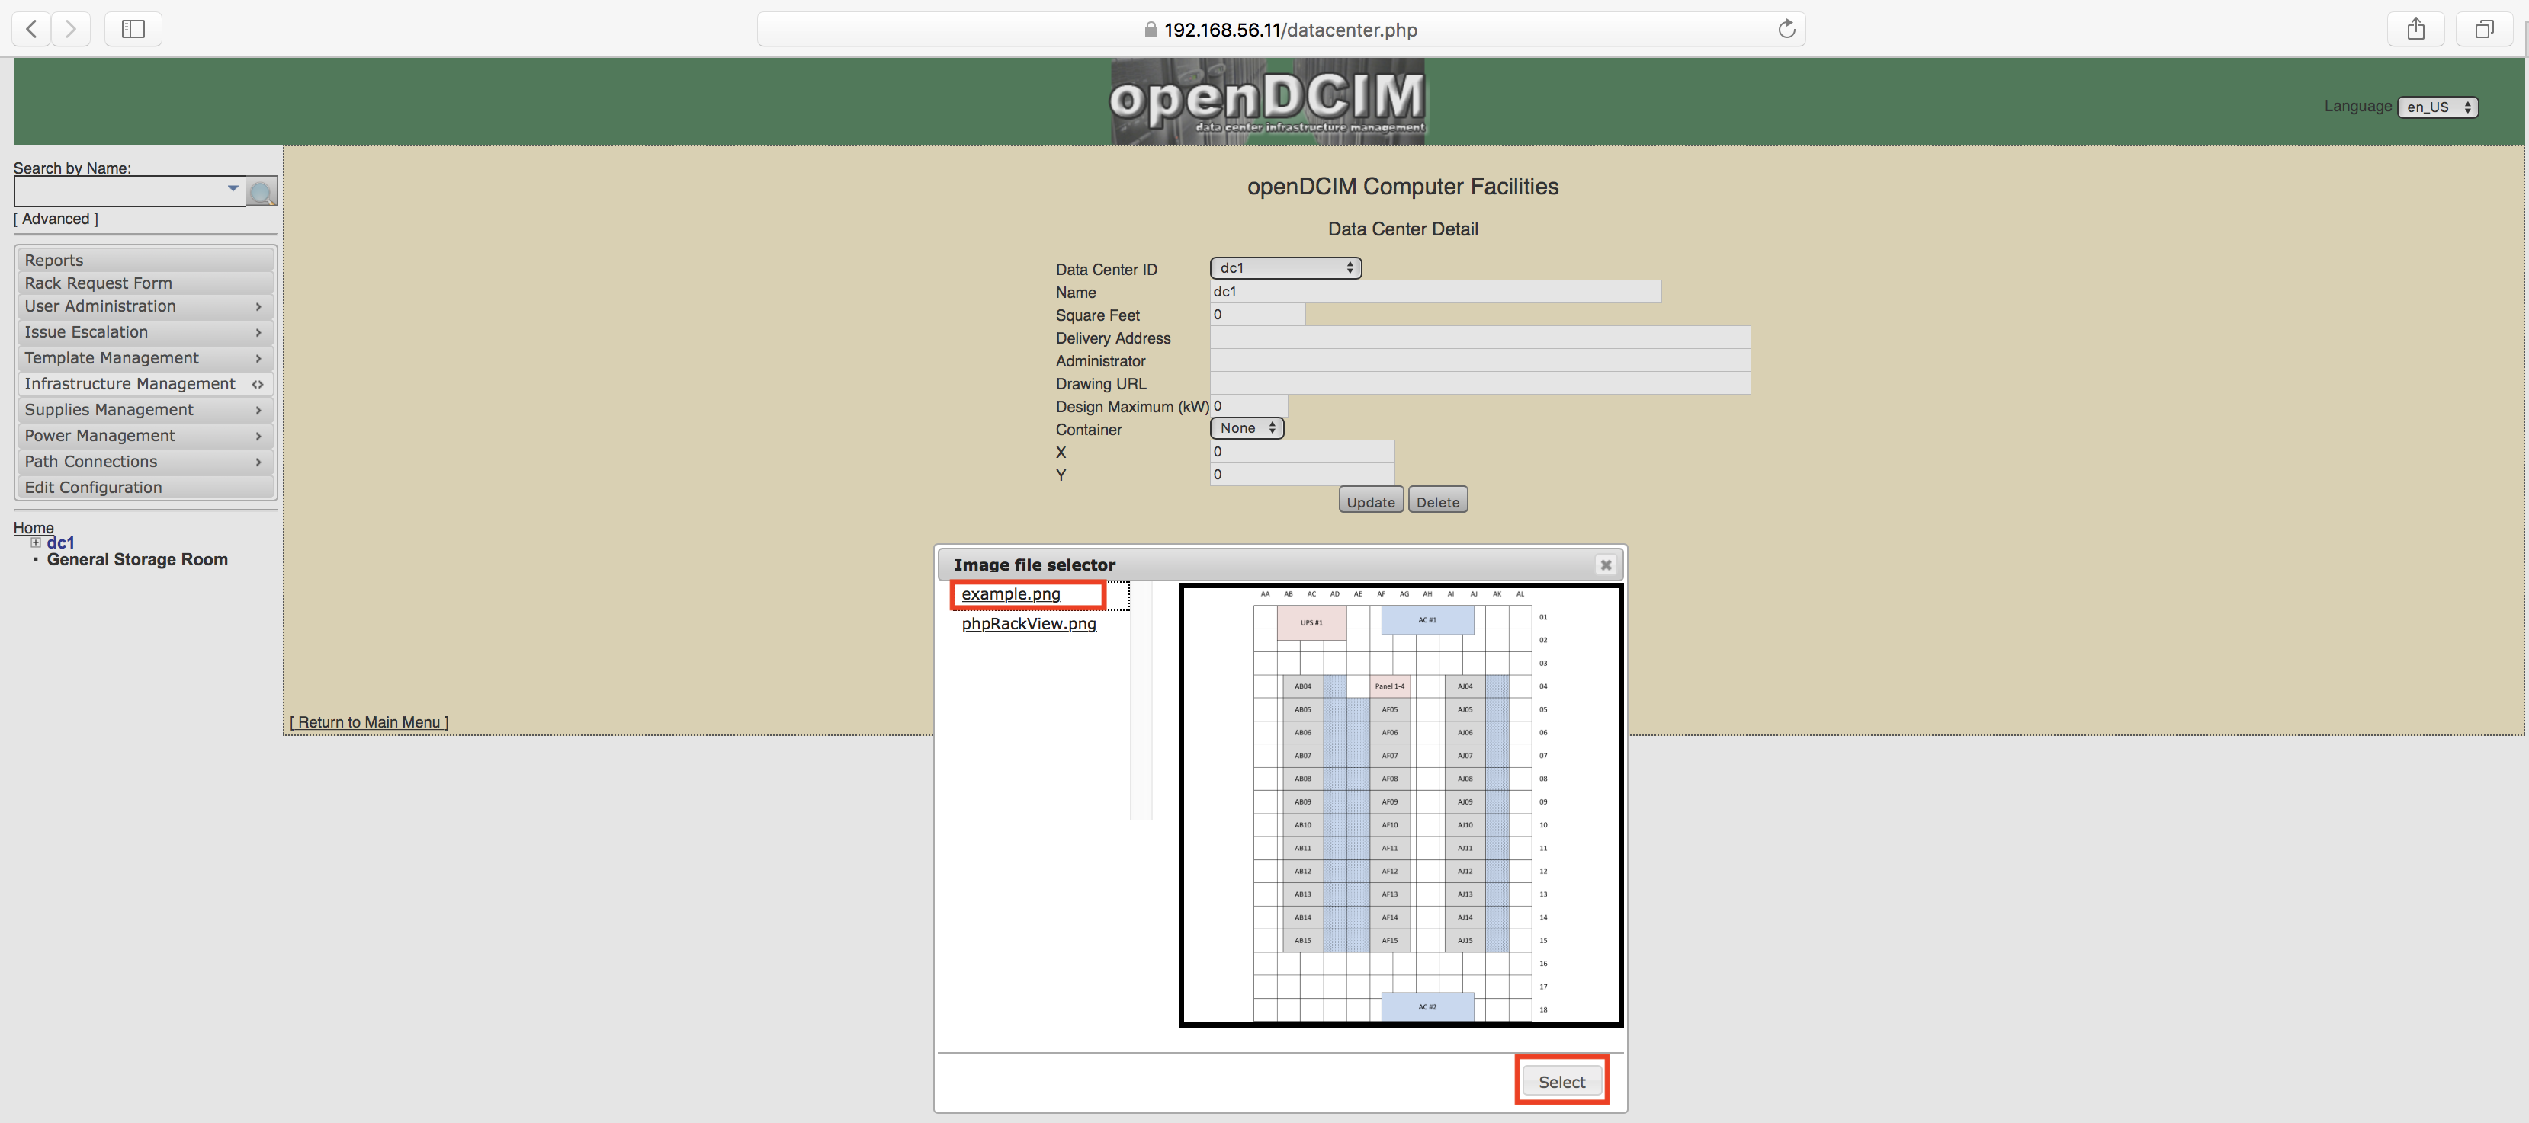The image size is (2529, 1123).
Task: Click the search magnifier icon
Action: 262,192
